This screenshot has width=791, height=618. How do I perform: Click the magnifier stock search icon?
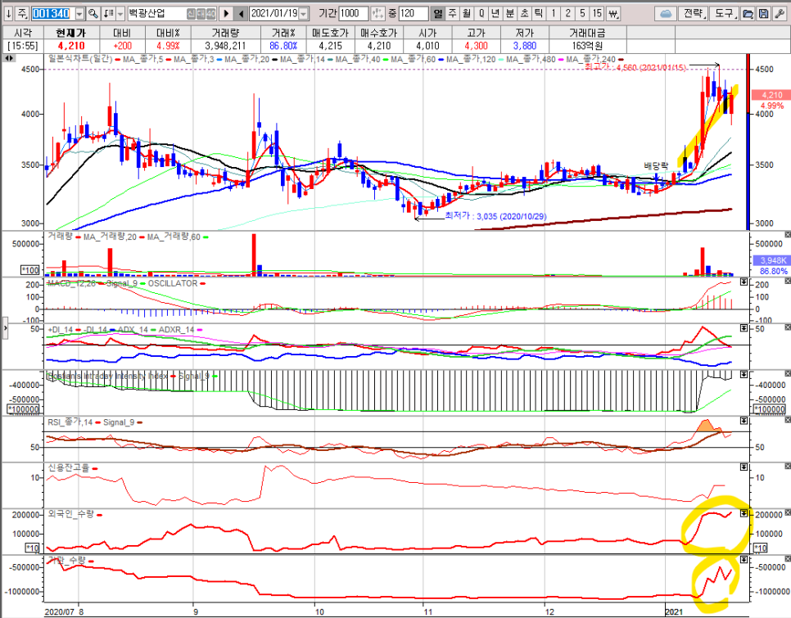(93, 13)
